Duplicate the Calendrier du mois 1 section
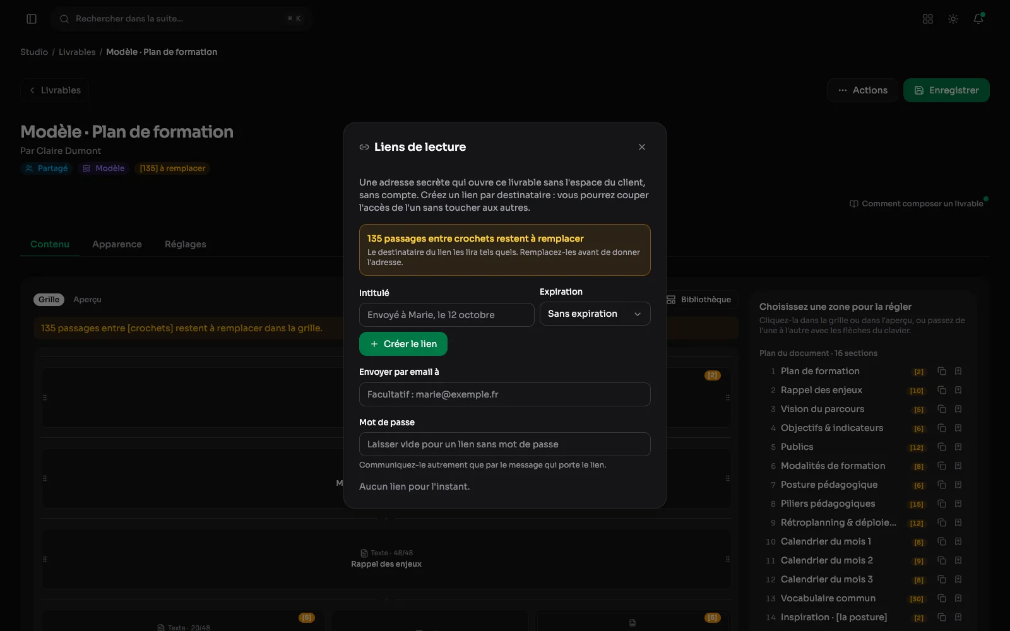This screenshot has width=1010, height=631. point(942,541)
